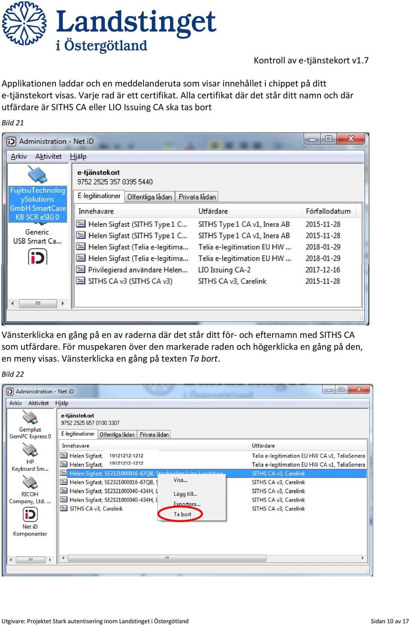Click certificate icon of SITHS CA v3 row in Bild 21
The image size is (409, 625).
pyautogui.click(x=81, y=281)
